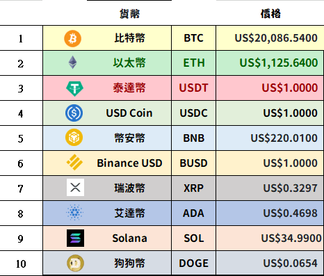The width and height of the screenshot is (324, 276).
Task: Click the US$34.9900 Solana price
Action: pyautogui.click(x=291, y=238)
